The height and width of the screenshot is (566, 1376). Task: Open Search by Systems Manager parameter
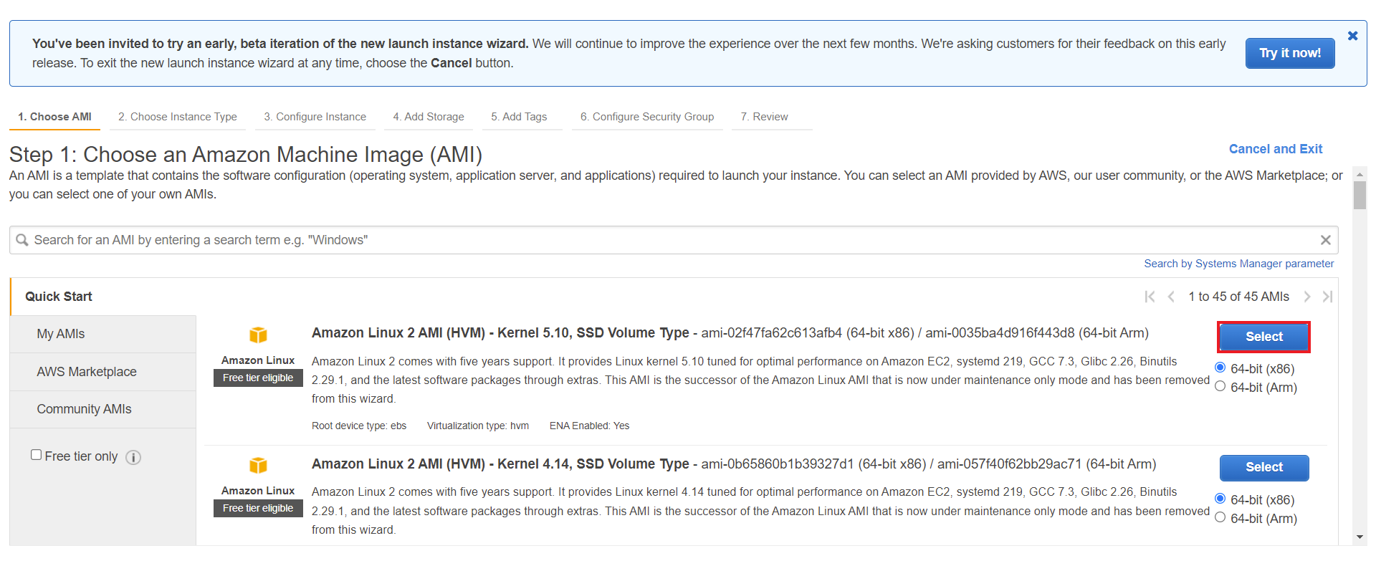click(1239, 264)
